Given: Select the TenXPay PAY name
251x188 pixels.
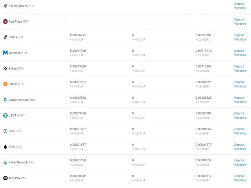Looking at the screenshot, I should coord(17,178).
